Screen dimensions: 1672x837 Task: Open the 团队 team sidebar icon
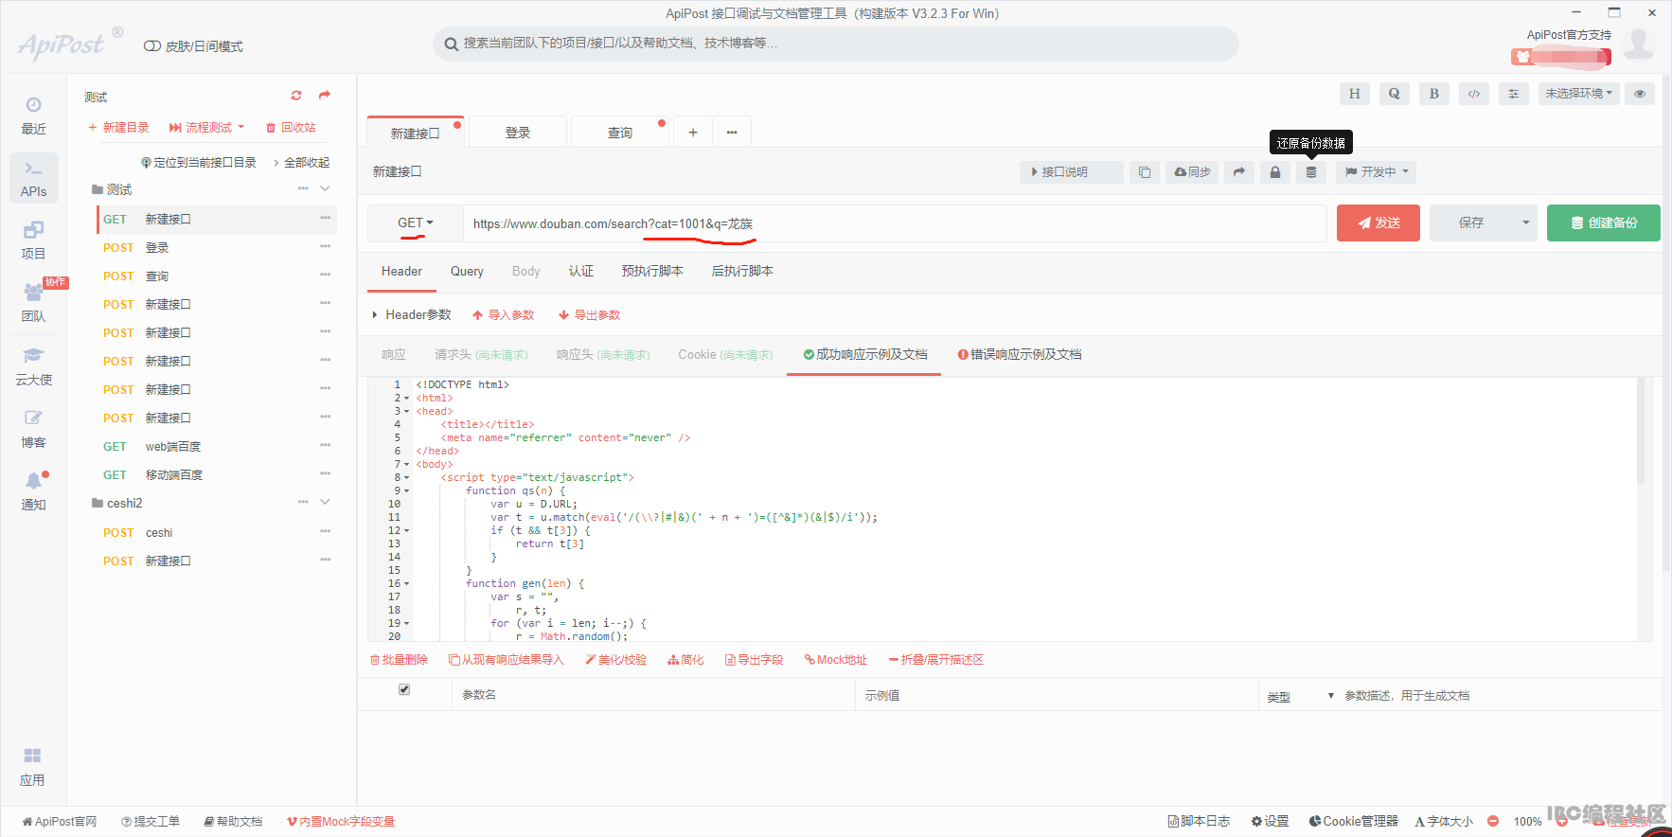point(33,303)
